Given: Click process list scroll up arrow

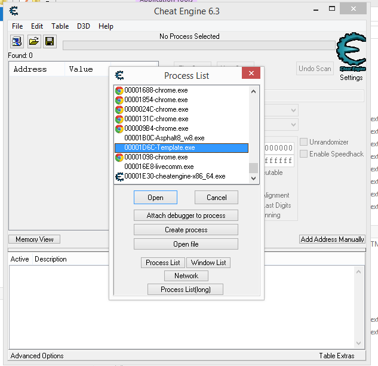Looking at the screenshot, I should click(253, 91).
